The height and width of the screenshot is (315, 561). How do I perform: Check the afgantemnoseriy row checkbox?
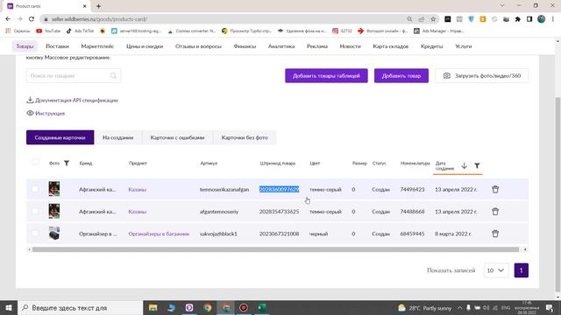35,211
